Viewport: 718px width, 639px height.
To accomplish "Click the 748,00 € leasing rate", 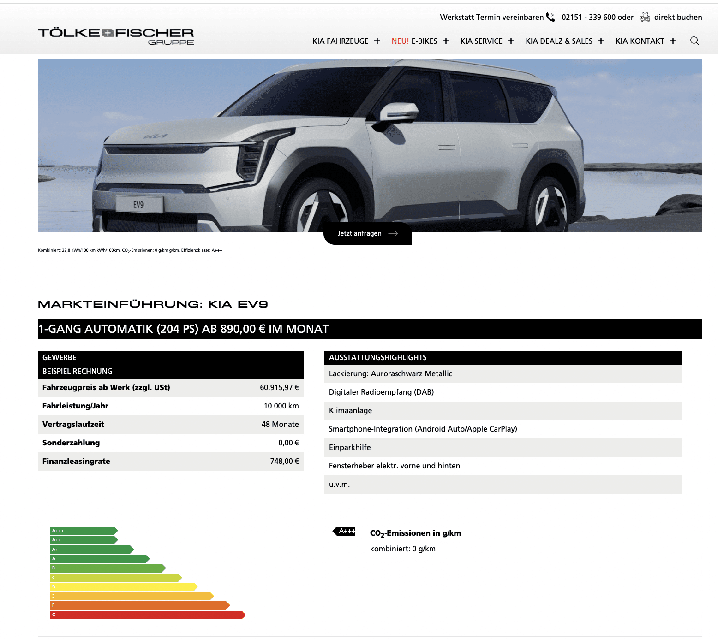I will click(285, 461).
